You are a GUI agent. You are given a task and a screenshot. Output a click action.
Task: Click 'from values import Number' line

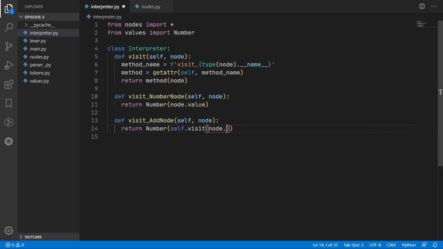tap(151, 33)
